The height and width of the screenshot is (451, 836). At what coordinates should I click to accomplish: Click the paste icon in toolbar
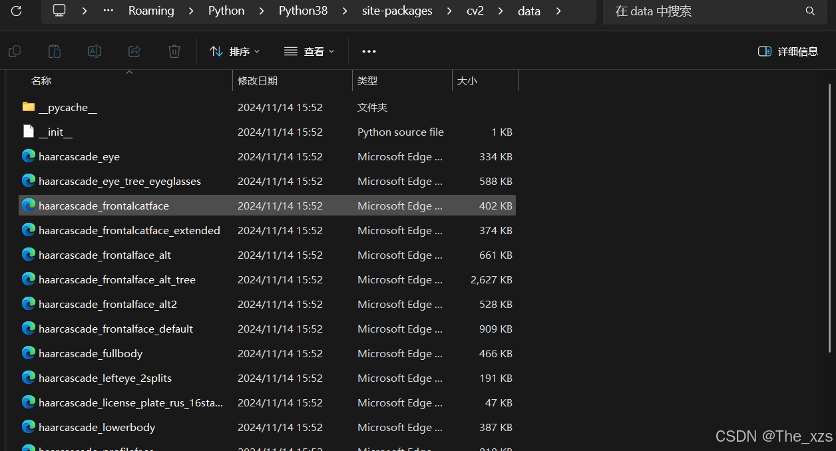tap(55, 51)
